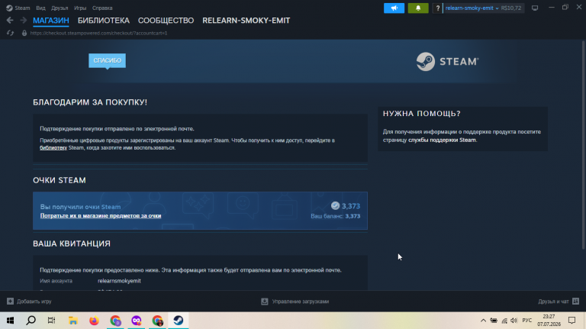Image resolution: width=586 pixels, height=329 pixels.
Task: Switch РУС keyboard language indicator
Action: coord(527,321)
